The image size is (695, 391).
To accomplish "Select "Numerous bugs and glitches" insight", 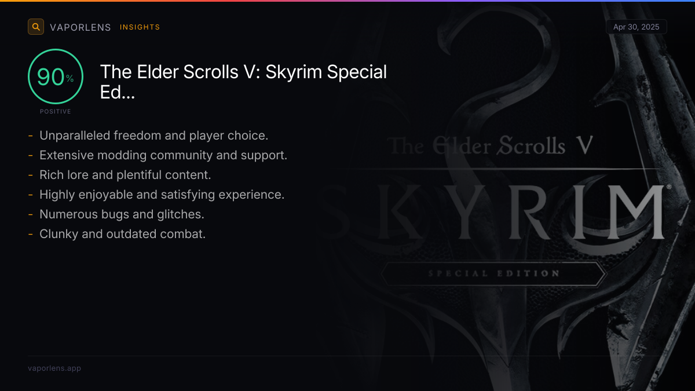I will pyautogui.click(x=122, y=214).
